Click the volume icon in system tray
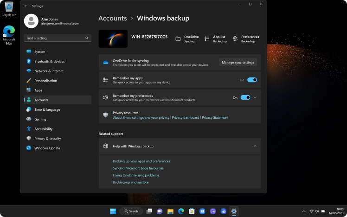This screenshot has height=217, width=347. [x=317, y=211]
